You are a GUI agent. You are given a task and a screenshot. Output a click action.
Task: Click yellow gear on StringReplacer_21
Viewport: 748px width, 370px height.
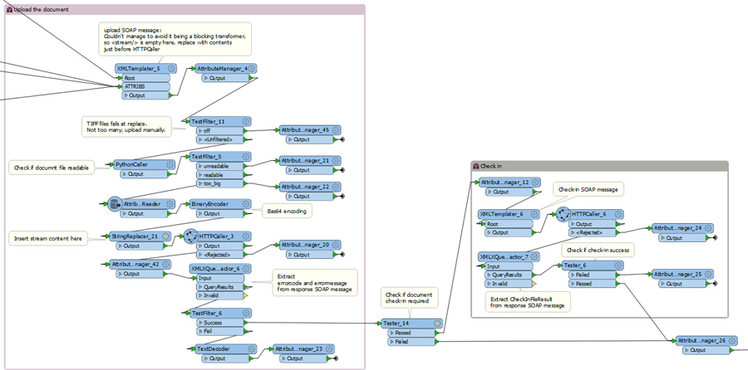[165, 236]
